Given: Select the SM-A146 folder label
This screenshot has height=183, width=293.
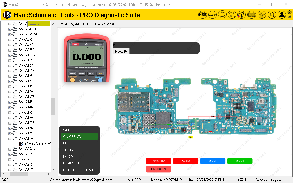Looking at the screenshot, I should pos(26,107).
